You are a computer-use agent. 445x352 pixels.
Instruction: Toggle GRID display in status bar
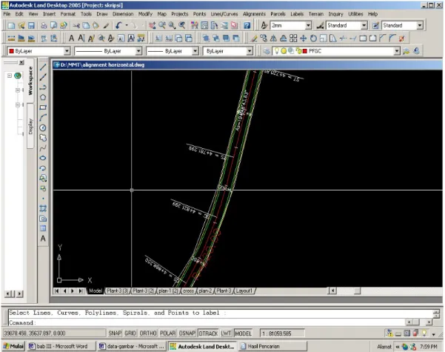[x=130, y=333]
